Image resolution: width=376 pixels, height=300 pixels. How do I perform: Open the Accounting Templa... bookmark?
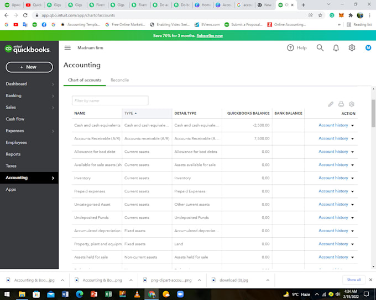(81, 24)
